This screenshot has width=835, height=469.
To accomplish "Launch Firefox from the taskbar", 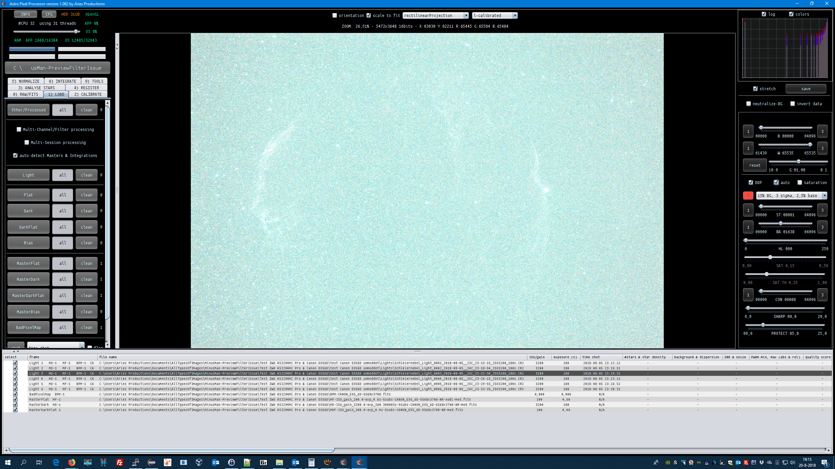I will (x=72, y=462).
